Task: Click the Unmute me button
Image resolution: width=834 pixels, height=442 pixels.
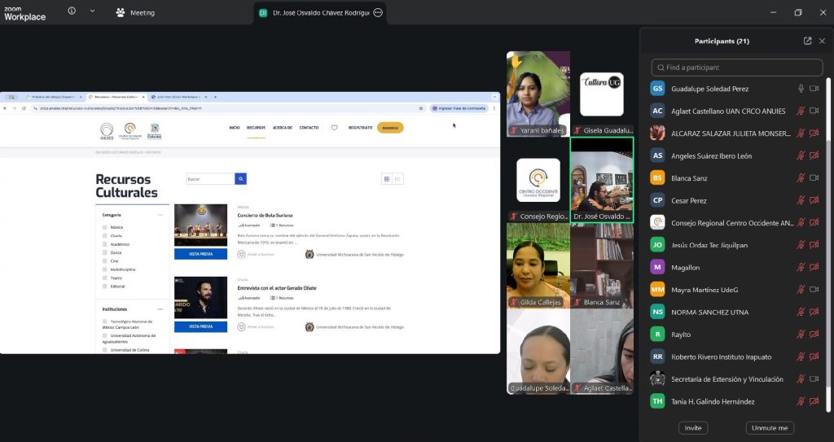Action: (769, 428)
